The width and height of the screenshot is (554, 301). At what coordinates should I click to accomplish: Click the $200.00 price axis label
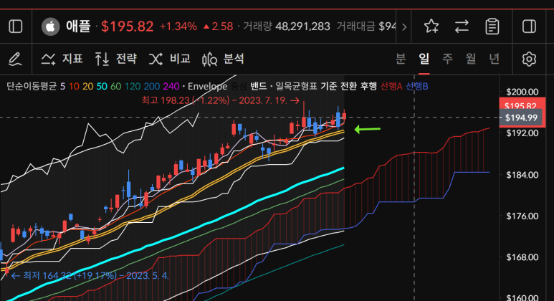point(522,92)
